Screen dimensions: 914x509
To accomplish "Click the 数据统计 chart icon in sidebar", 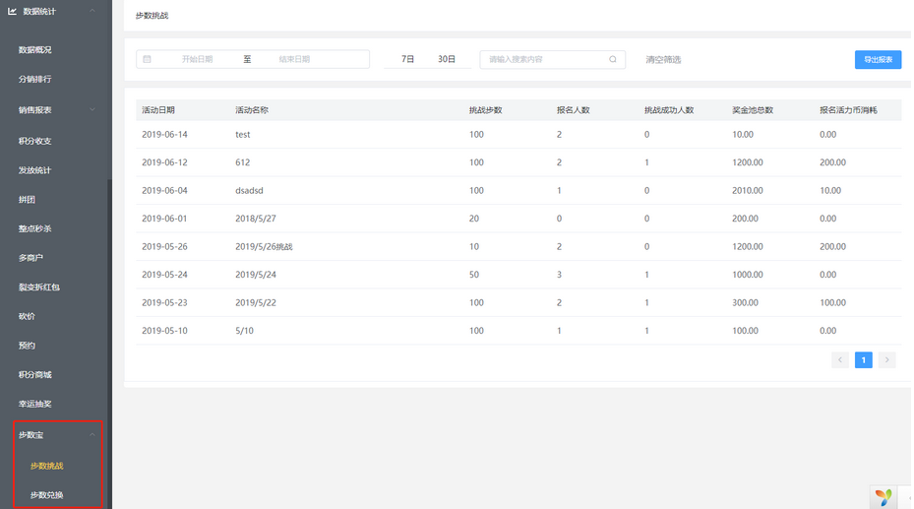I will [x=11, y=11].
